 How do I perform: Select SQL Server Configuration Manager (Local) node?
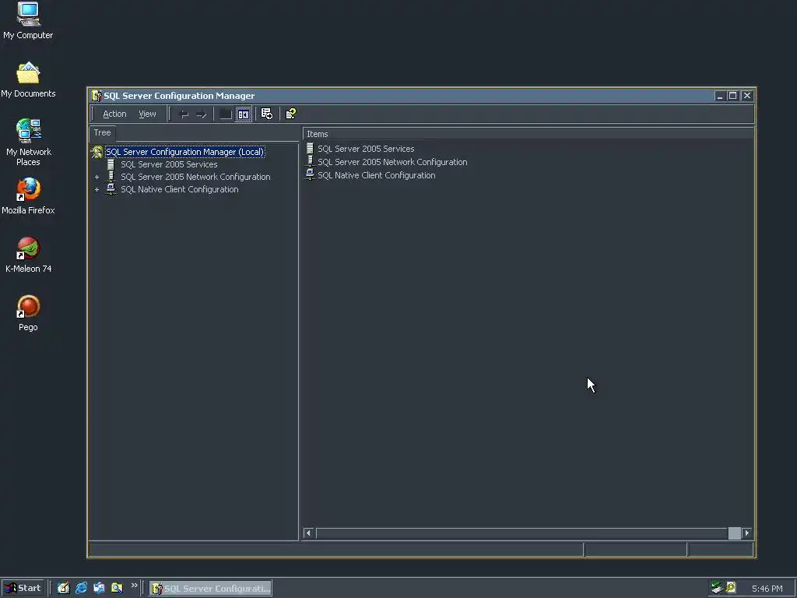[184, 152]
